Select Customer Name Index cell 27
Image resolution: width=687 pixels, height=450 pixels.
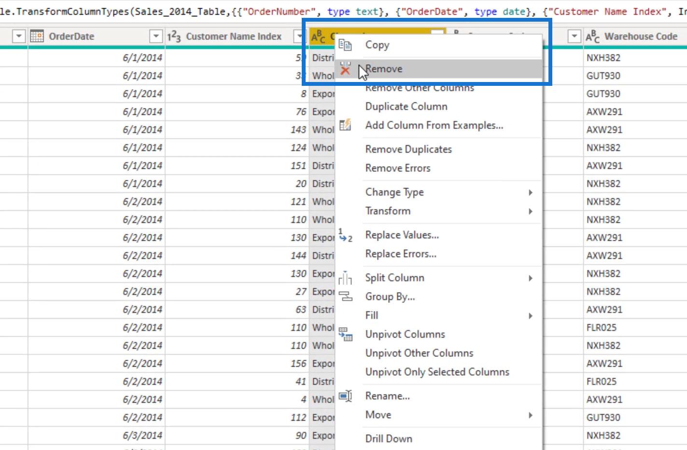237,291
